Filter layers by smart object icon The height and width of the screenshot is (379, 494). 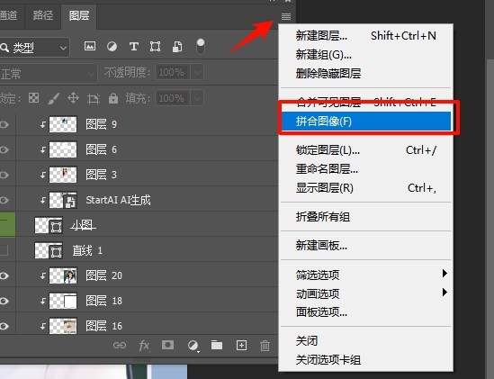[x=177, y=47]
